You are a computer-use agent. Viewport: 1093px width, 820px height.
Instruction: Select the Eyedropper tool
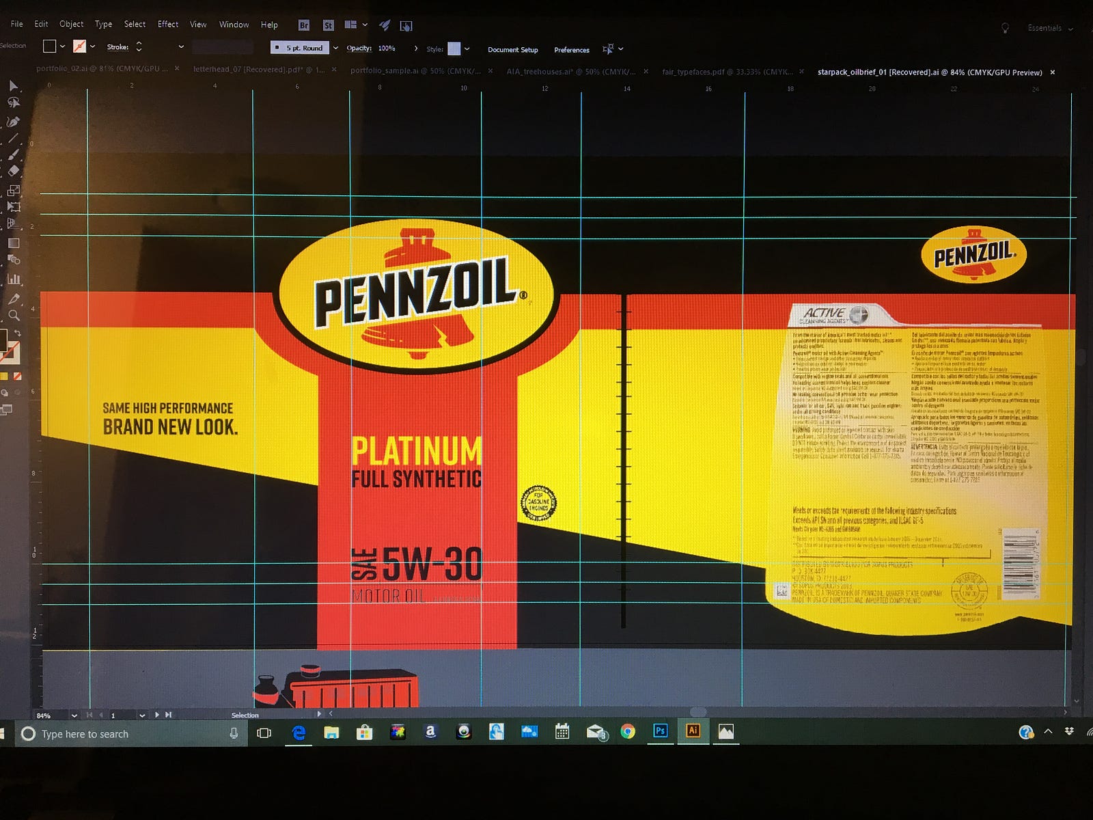point(13,299)
